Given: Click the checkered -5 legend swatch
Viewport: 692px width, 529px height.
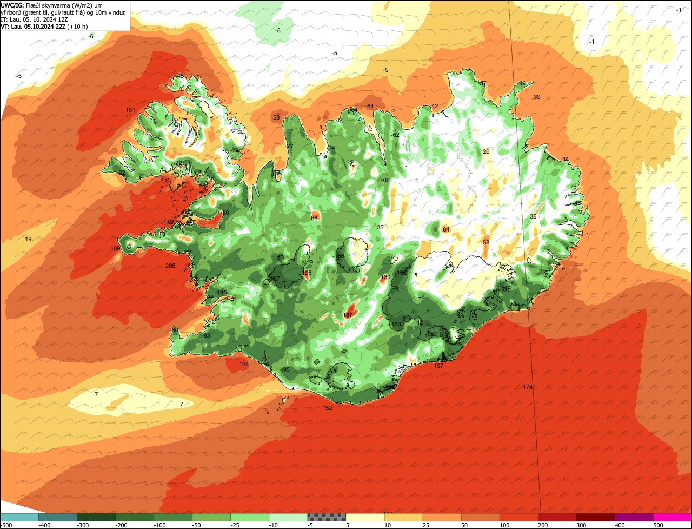Looking at the screenshot, I should pyautogui.click(x=326, y=518).
